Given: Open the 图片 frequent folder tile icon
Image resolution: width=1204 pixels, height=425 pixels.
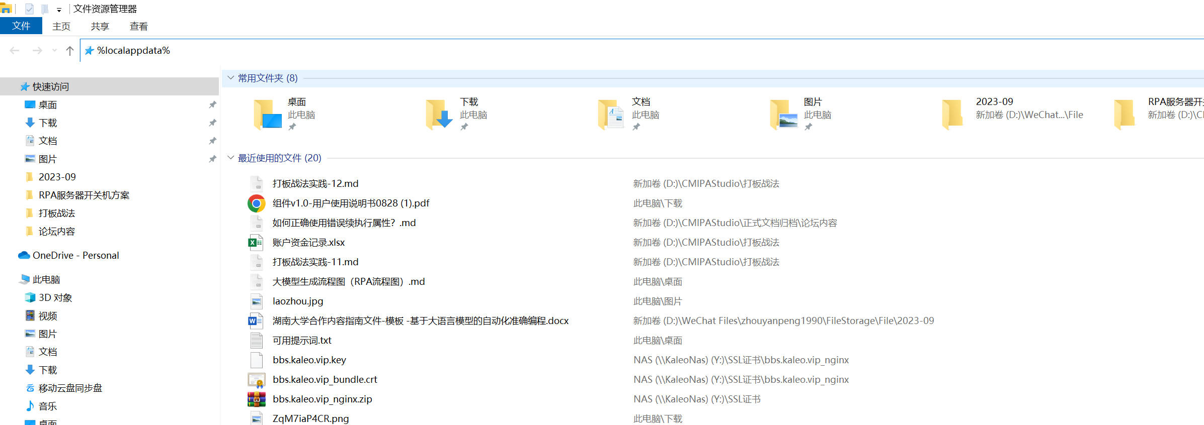Looking at the screenshot, I should point(783,115).
